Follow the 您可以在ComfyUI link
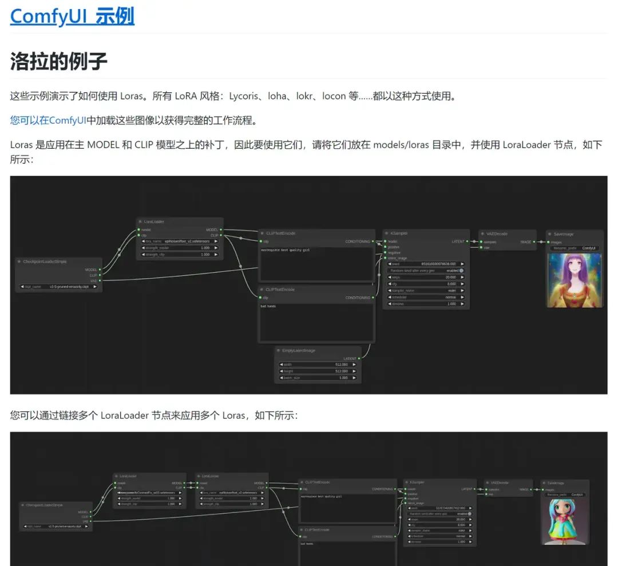This screenshot has width=618, height=566. 48,120
